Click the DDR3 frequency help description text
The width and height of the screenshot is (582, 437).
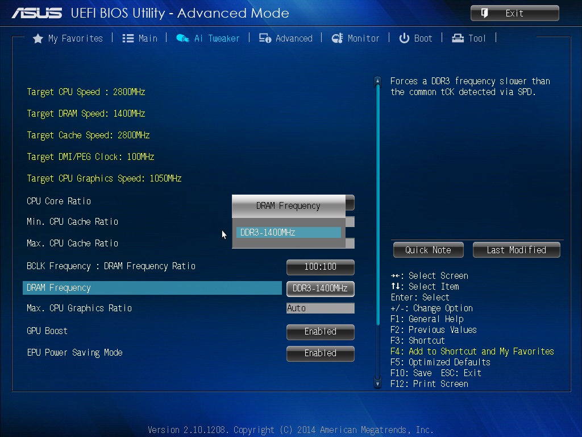click(x=470, y=86)
